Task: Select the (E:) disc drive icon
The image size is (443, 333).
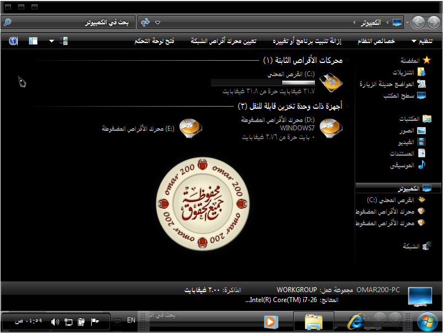Action: coord(191,128)
